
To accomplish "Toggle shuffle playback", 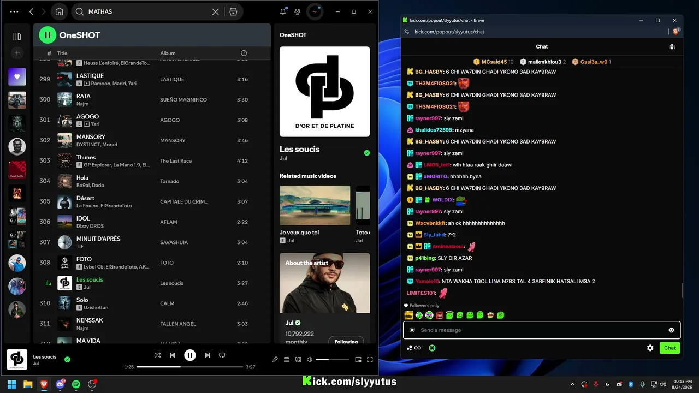I will [158, 355].
